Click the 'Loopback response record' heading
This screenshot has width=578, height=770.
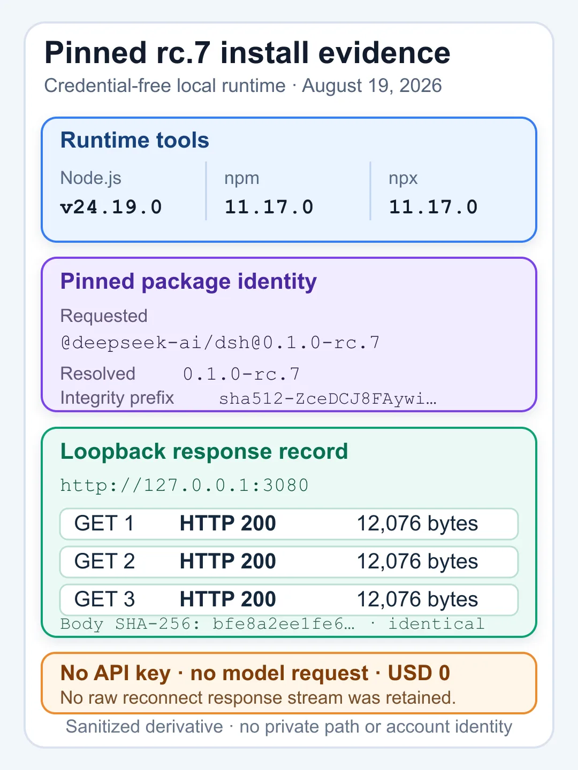204,452
